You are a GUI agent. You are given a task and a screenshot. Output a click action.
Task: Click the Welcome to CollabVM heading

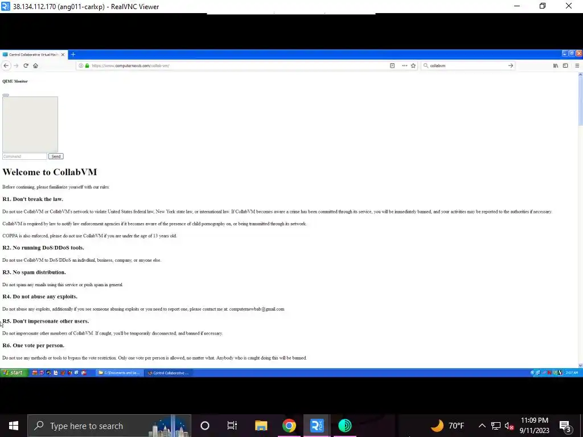[x=50, y=172]
